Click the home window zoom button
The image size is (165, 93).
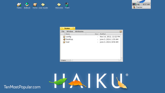tap(73, 28)
